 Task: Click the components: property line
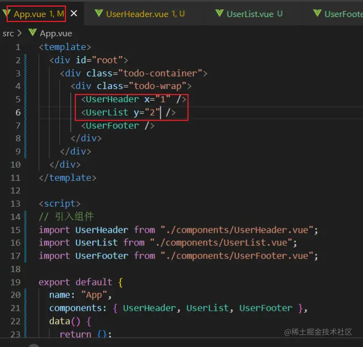pos(178,308)
